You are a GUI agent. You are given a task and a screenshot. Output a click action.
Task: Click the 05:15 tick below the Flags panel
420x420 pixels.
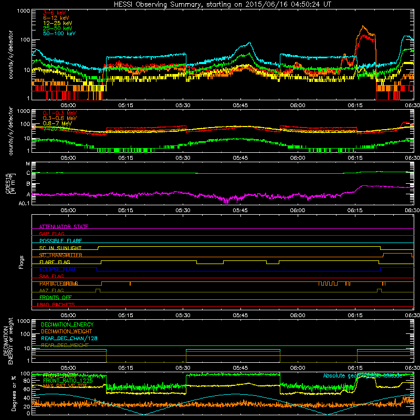pos(125,316)
